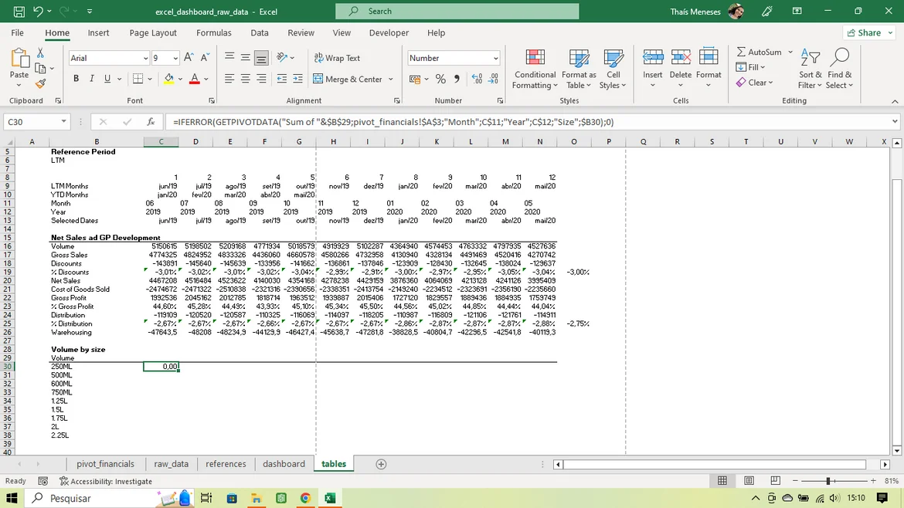Apply Percent Style to the cell

pyautogui.click(x=440, y=80)
